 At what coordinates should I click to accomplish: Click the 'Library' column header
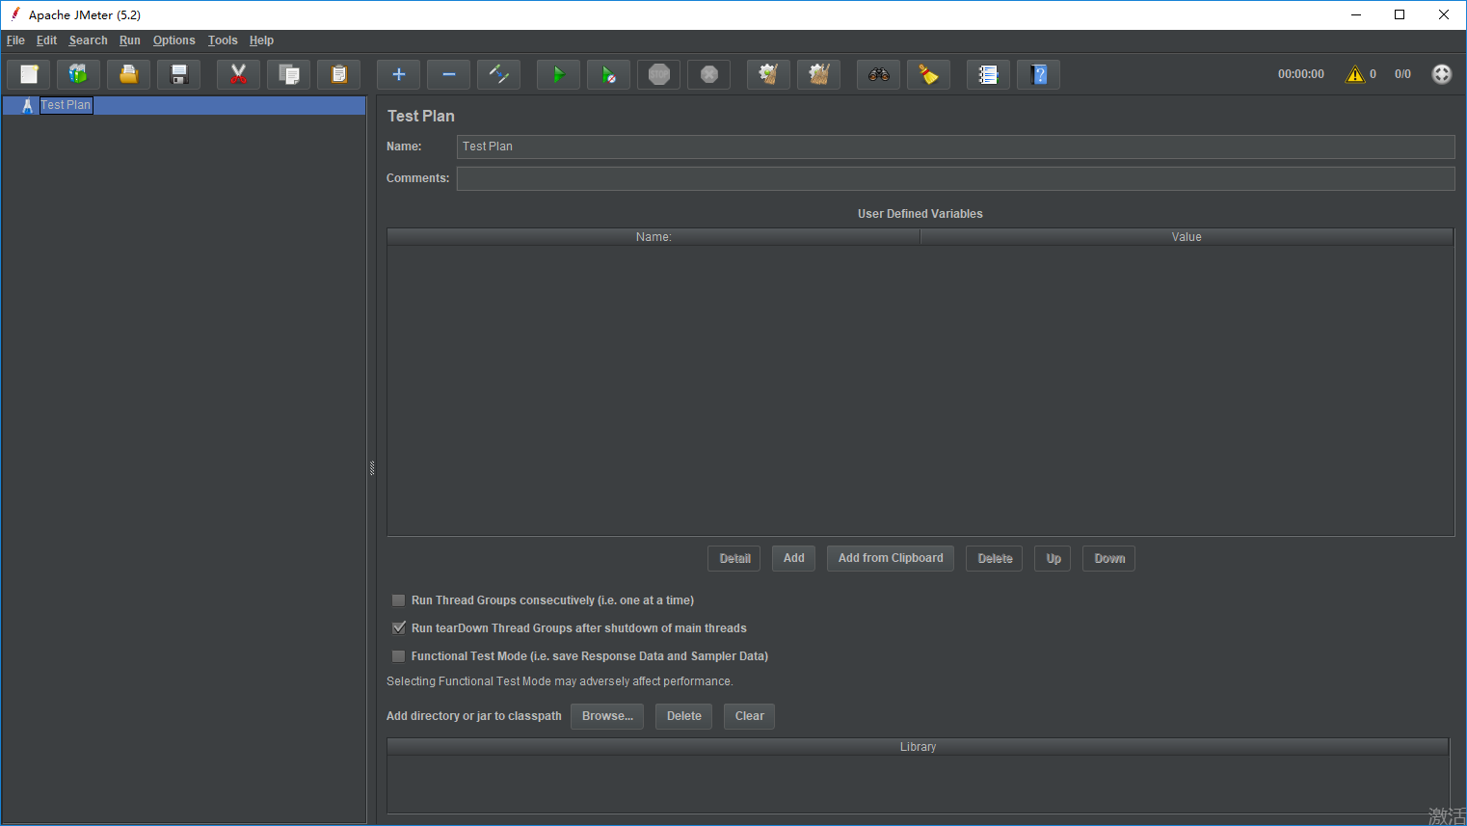[x=918, y=747]
